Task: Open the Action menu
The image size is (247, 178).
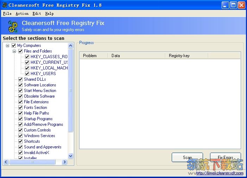Action: click(x=22, y=14)
